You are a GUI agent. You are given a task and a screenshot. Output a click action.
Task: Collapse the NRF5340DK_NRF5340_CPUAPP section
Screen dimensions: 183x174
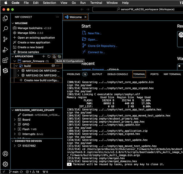tap(13, 110)
